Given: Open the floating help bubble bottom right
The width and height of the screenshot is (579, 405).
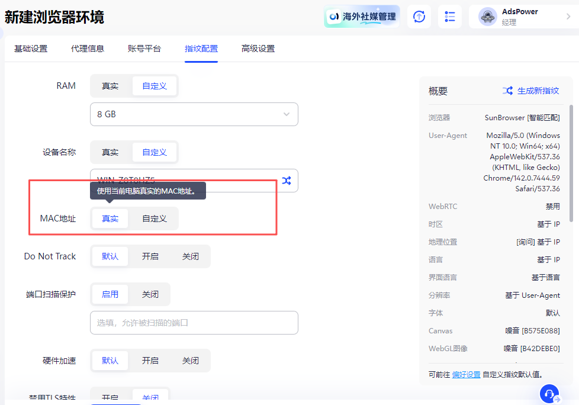Looking at the screenshot, I should [x=549, y=394].
